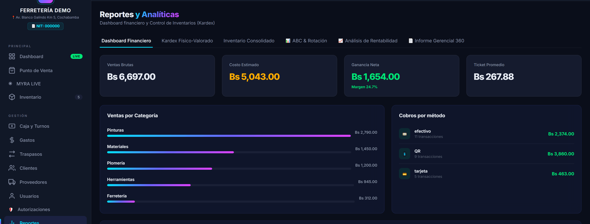Click the Punto de Venta bag icon
The image size is (590, 224).
12,70
